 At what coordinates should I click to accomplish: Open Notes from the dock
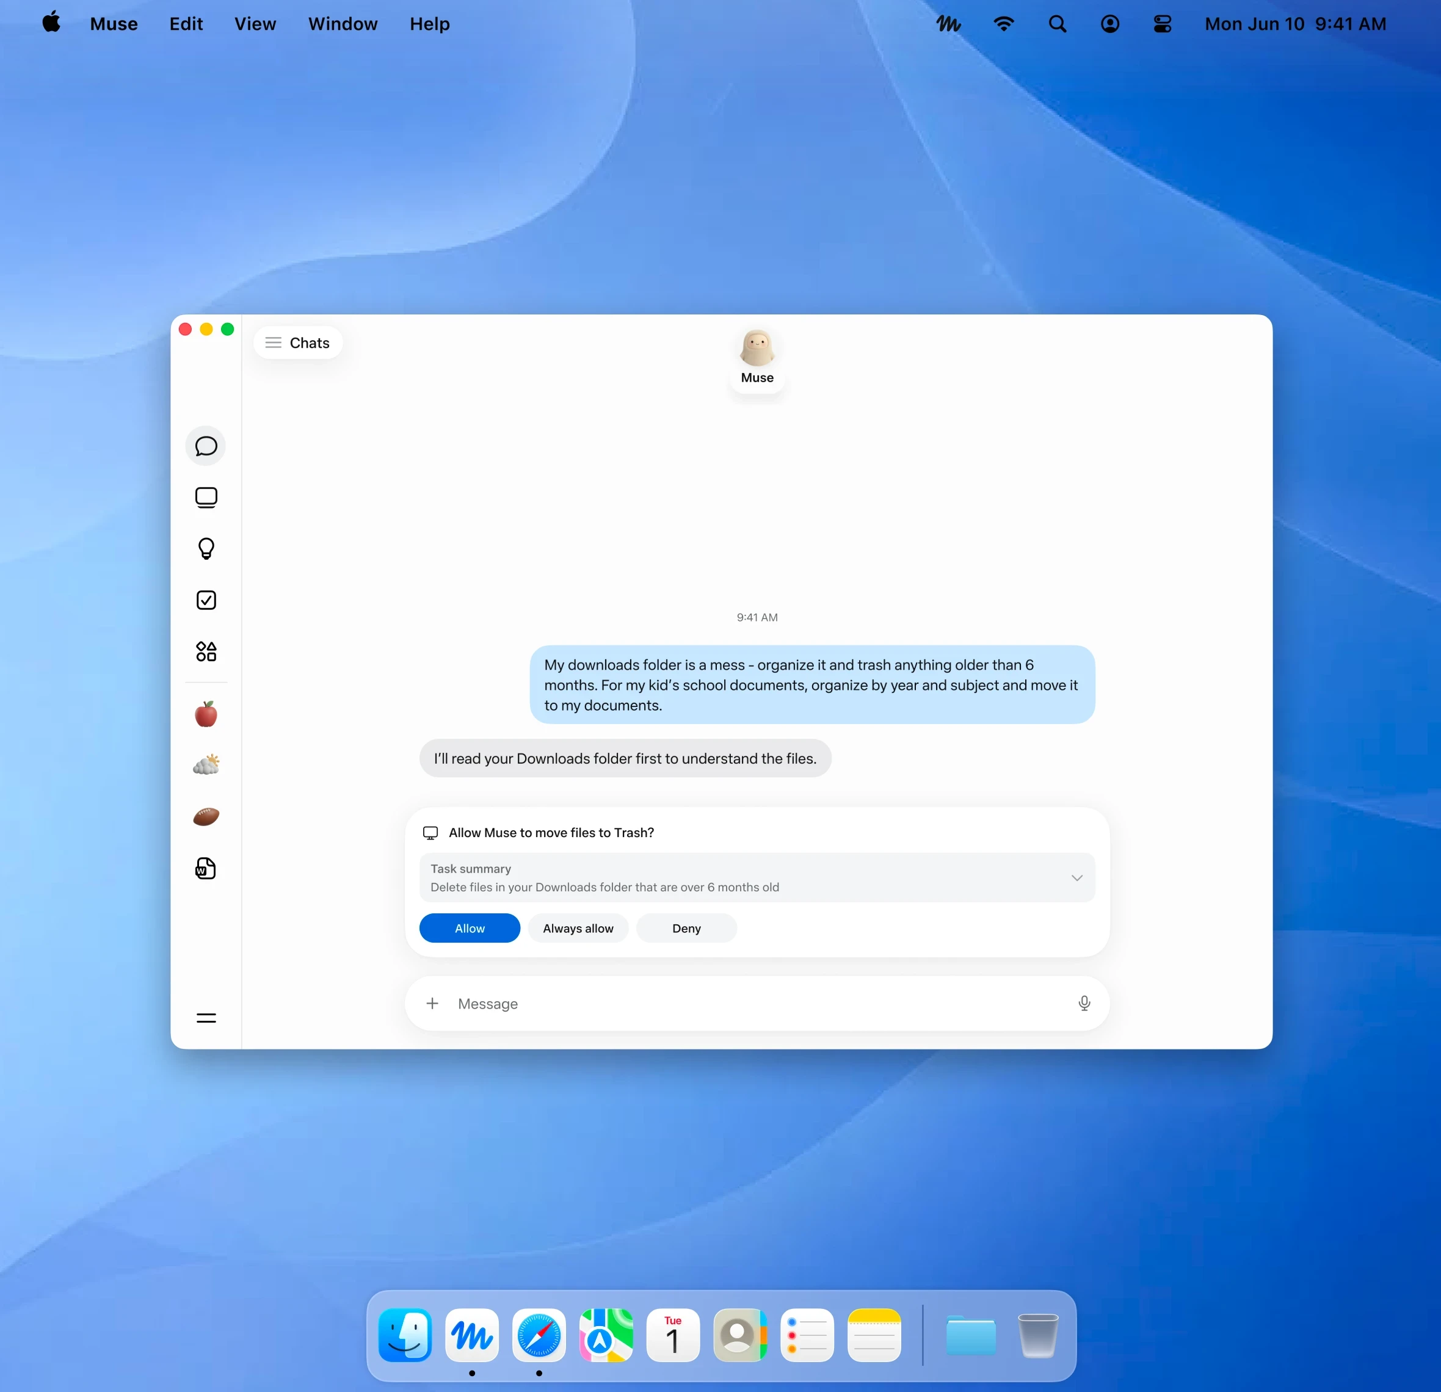874,1335
